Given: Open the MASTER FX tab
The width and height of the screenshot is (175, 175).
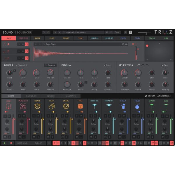Looking at the screenshot, I should 71,96.
